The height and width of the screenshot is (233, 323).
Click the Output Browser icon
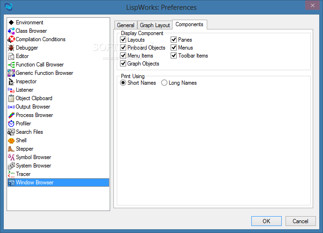click(x=11, y=107)
